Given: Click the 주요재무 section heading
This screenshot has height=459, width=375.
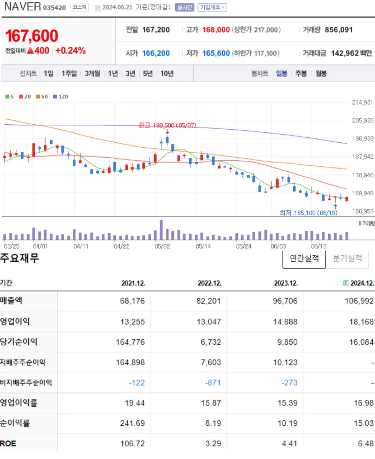Looking at the screenshot, I should coord(19,258).
